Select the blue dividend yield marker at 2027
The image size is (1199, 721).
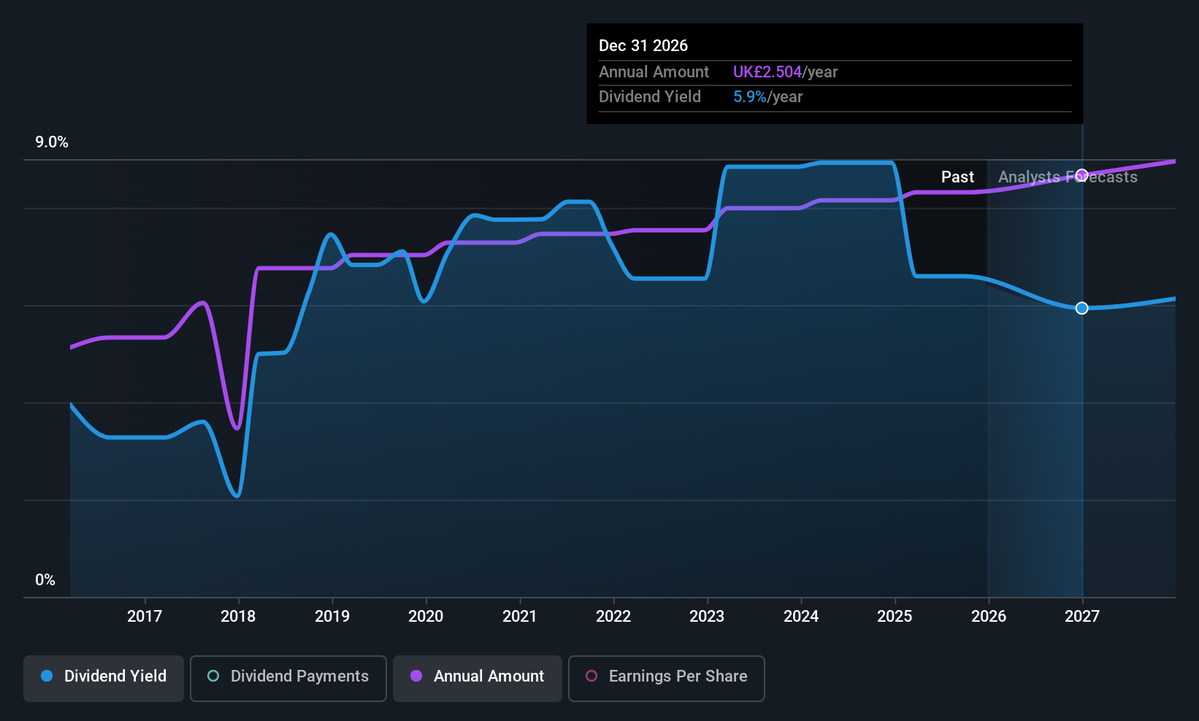[1082, 308]
